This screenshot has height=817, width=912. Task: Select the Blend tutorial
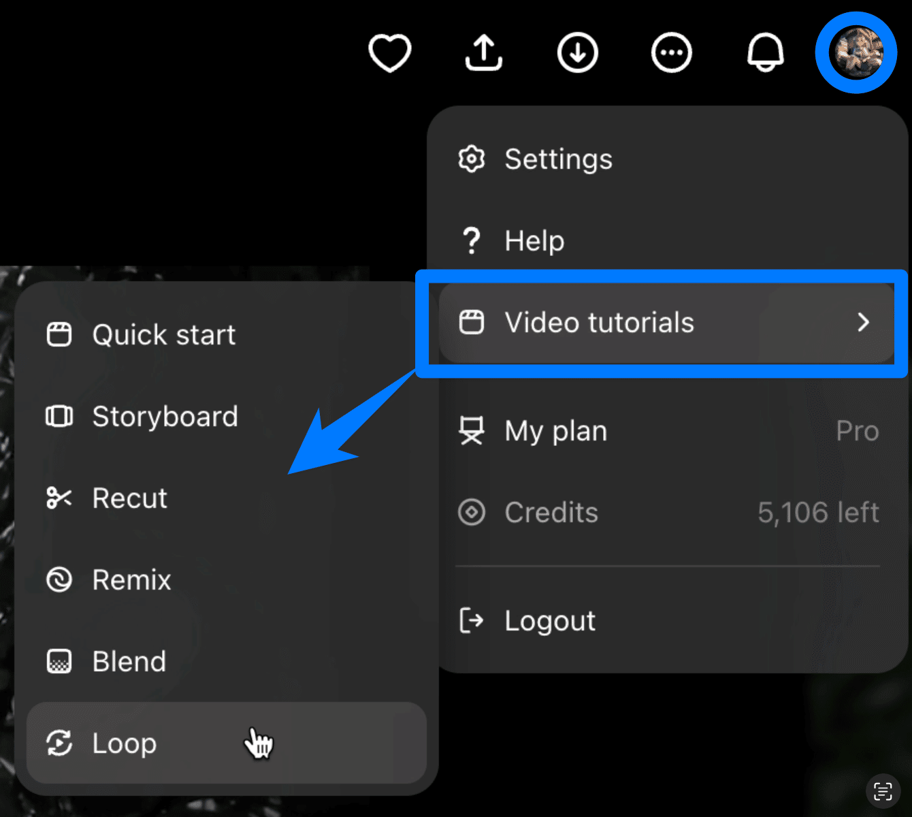(x=129, y=662)
